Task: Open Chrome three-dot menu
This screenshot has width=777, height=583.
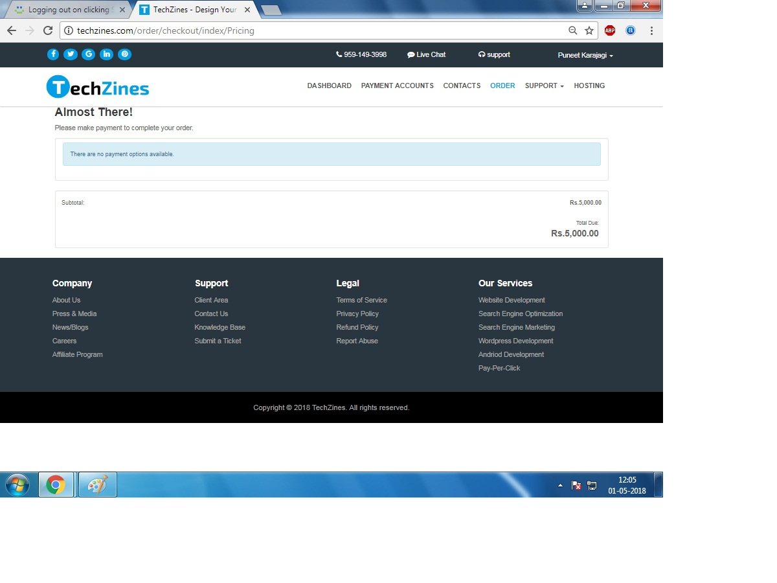Action: (651, 30)
